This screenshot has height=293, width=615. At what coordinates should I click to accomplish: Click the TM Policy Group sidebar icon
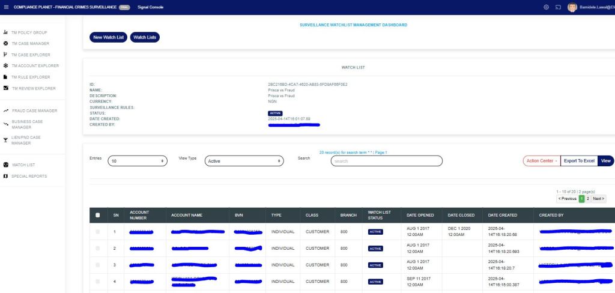coord(5,32)
